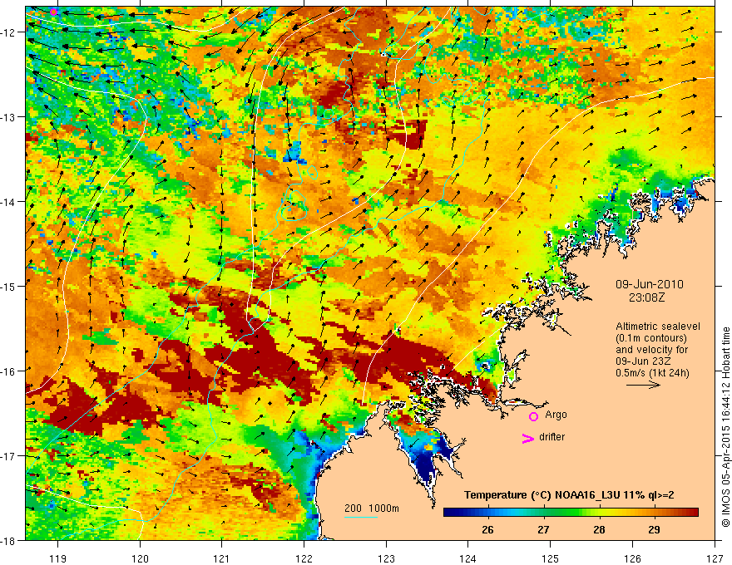732x565 pixels.
Task: Select the '23:08Z' time label
Action: point(646,297)
